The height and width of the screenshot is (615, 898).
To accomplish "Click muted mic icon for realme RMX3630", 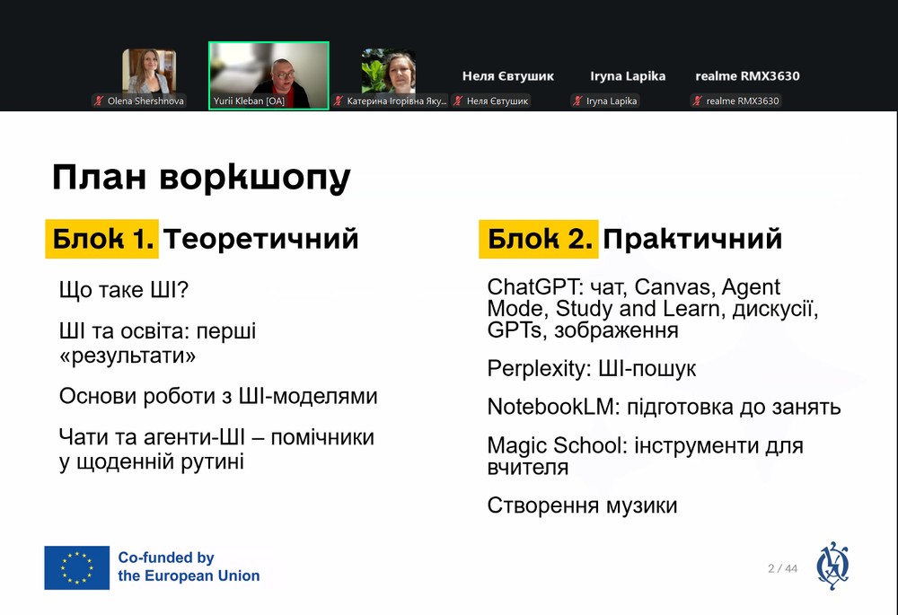I will [x=698, y=101].
